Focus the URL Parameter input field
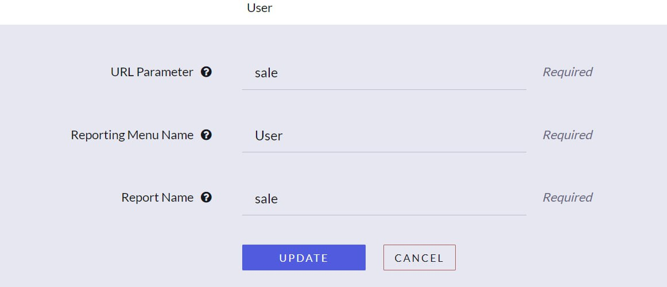667x287 pixels. coord(384,73)
